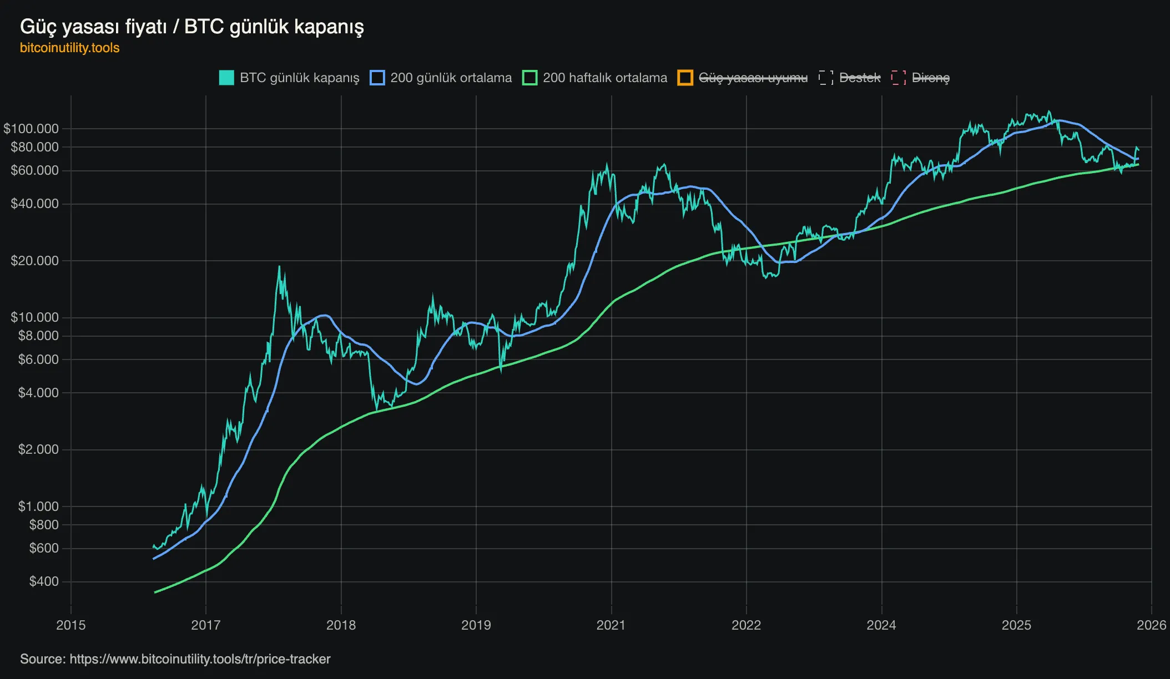The image size is (1170, 679).
Task: Enable the Direnç legend label
Action: click(x=931, y=78)
